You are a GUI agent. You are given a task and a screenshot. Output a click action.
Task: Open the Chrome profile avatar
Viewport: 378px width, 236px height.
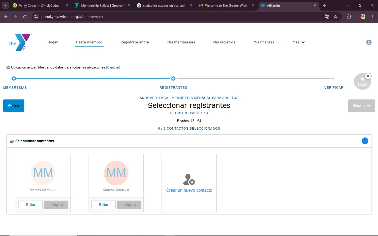[x=363, y=17]
